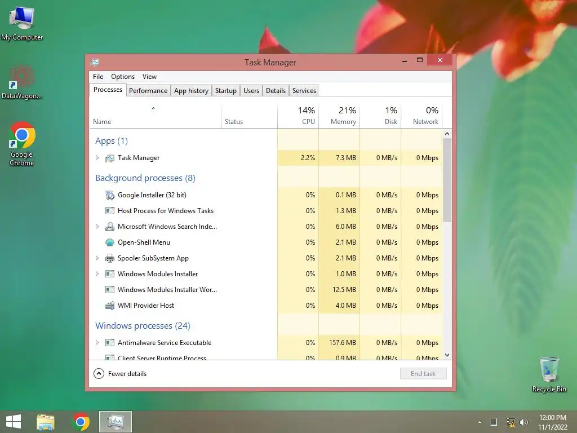
Task: Open the Options menu
Action: (x=122, y=77)
